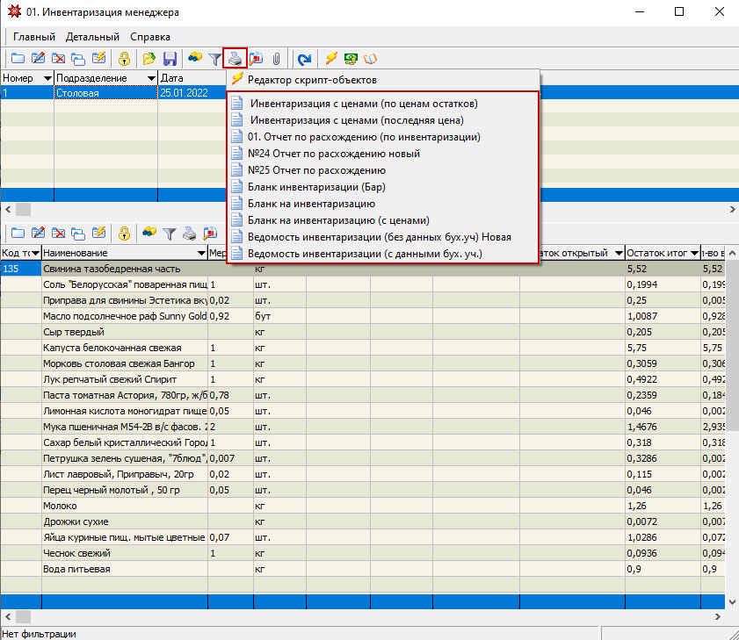Select the date cell 25.01.2022

192,93
